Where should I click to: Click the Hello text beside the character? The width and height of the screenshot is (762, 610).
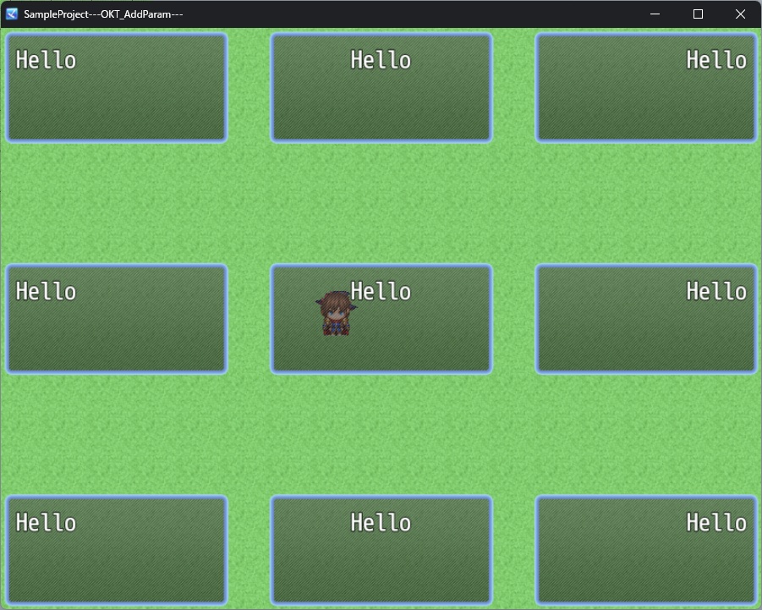(x=381, y=291)
